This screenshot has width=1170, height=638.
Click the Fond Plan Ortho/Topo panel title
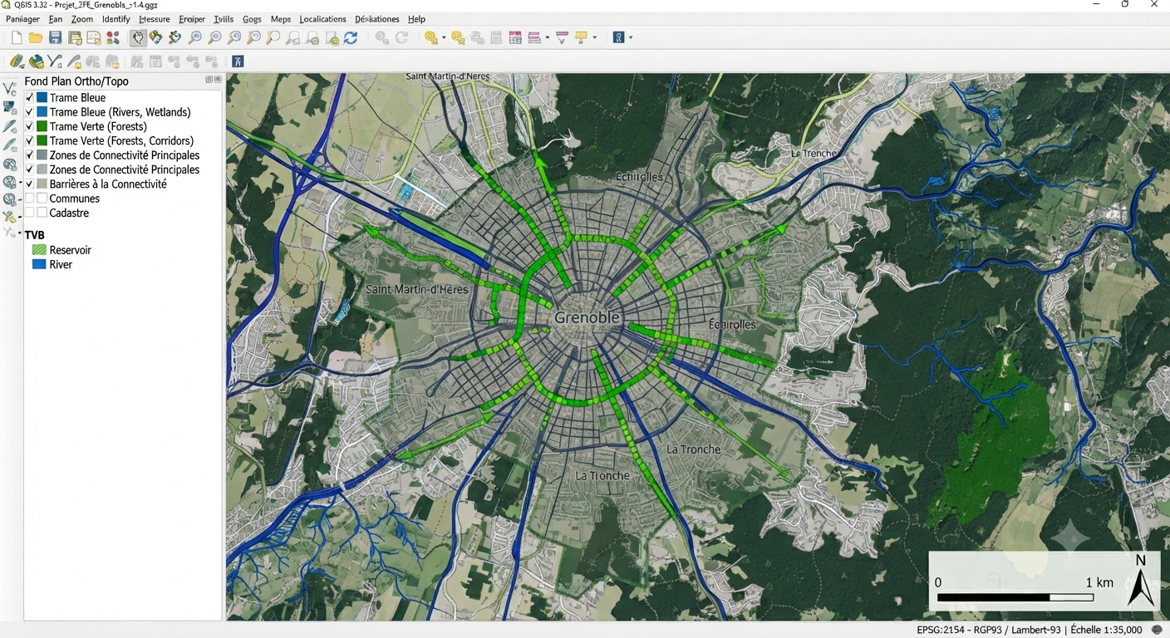[76, 81]
